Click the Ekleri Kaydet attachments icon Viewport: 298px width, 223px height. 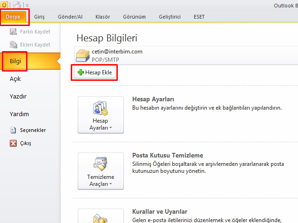(x=13, y=45)
